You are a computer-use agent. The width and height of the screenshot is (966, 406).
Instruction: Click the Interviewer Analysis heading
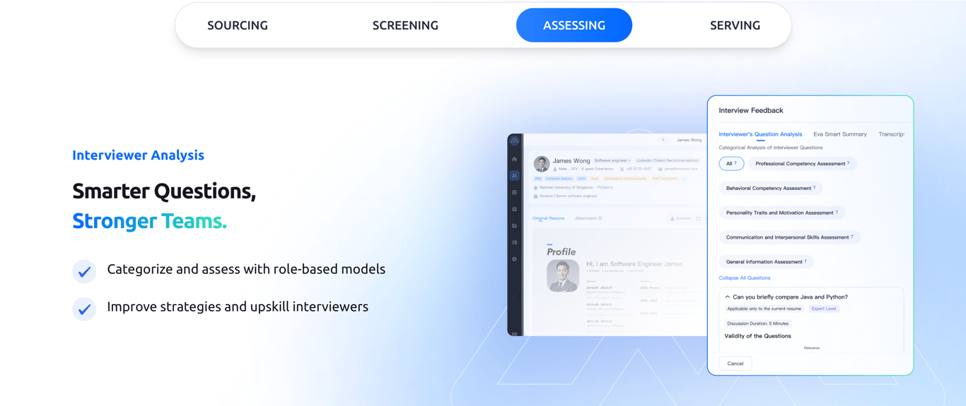[x=138, y=155]
